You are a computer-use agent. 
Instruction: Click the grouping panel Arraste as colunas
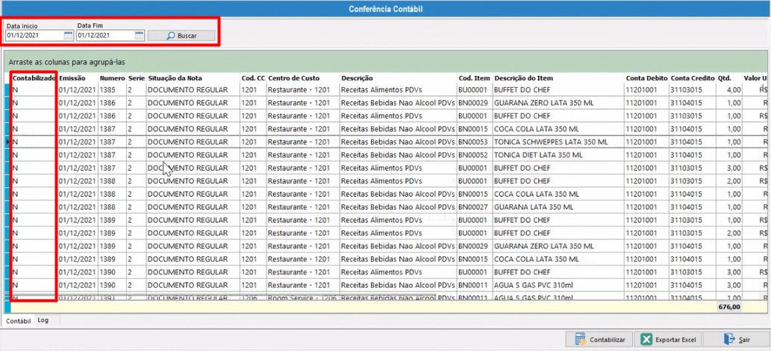(385, 63)
